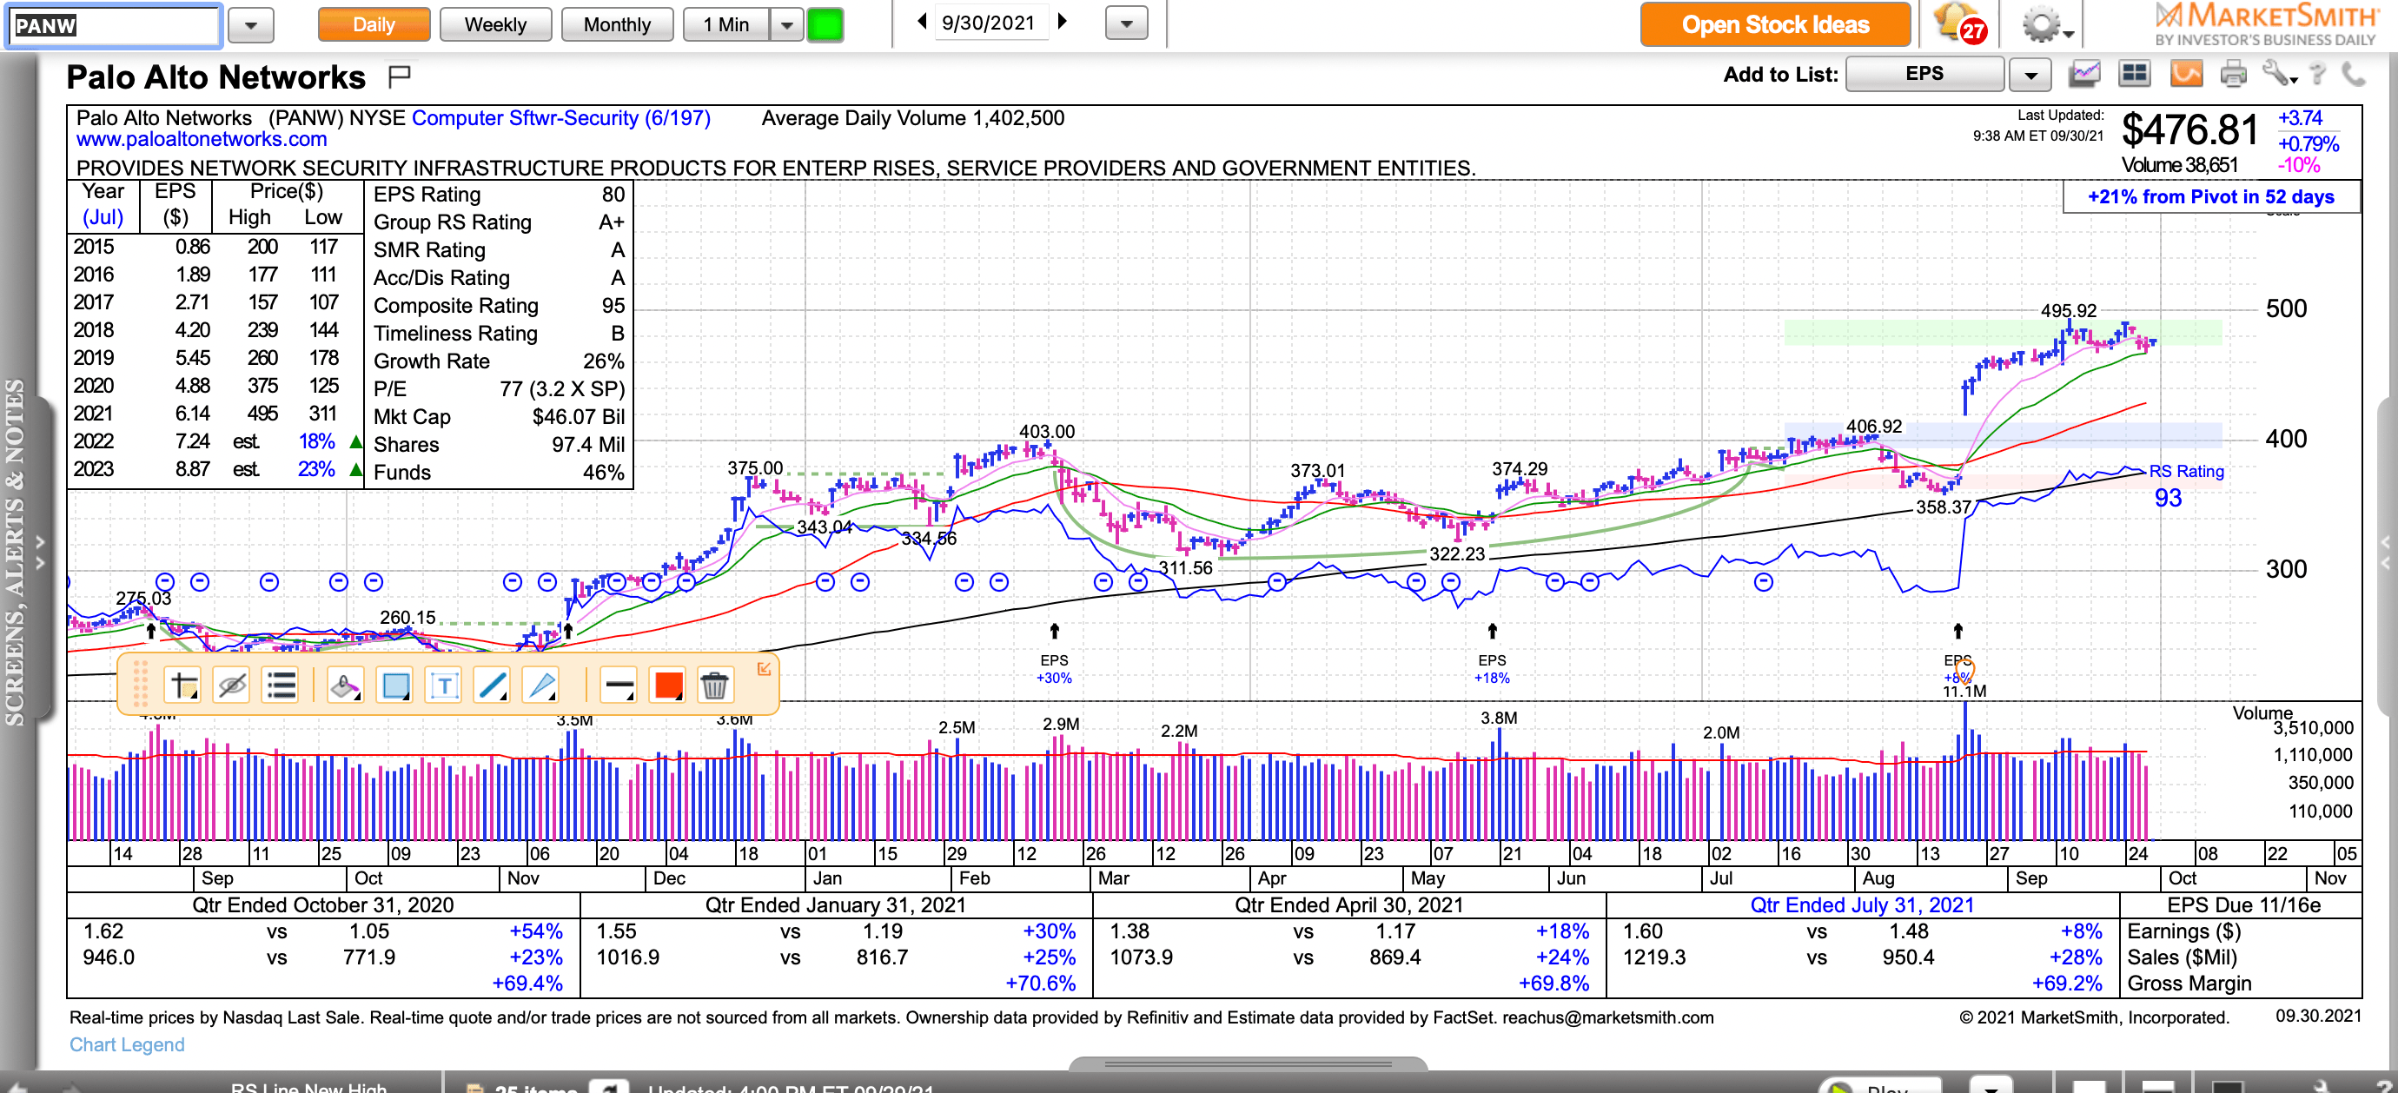Image resolution: width=2398 pixels, height=1093 pixels.
Task: Click +21% from Pivot in 52 days
Action: [2210, 196]
